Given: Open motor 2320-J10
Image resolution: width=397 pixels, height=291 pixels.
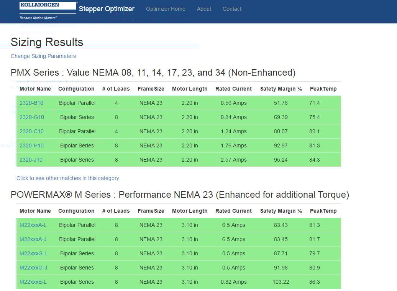Looking at the screenshot, I should point(31,160).
